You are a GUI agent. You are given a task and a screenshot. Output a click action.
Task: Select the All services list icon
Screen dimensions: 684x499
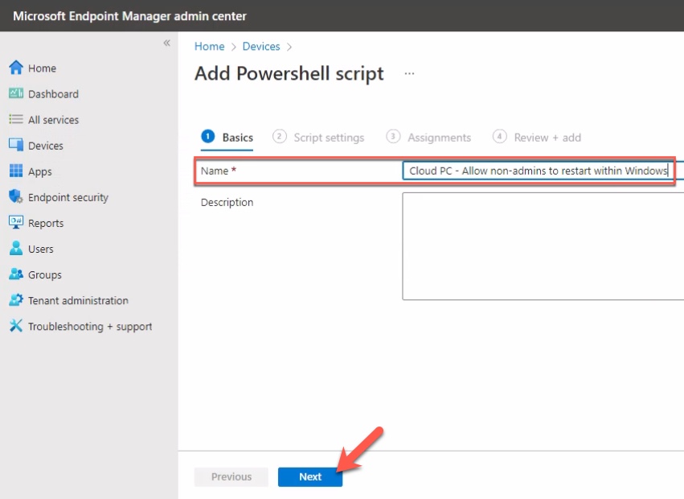(16, 119)
